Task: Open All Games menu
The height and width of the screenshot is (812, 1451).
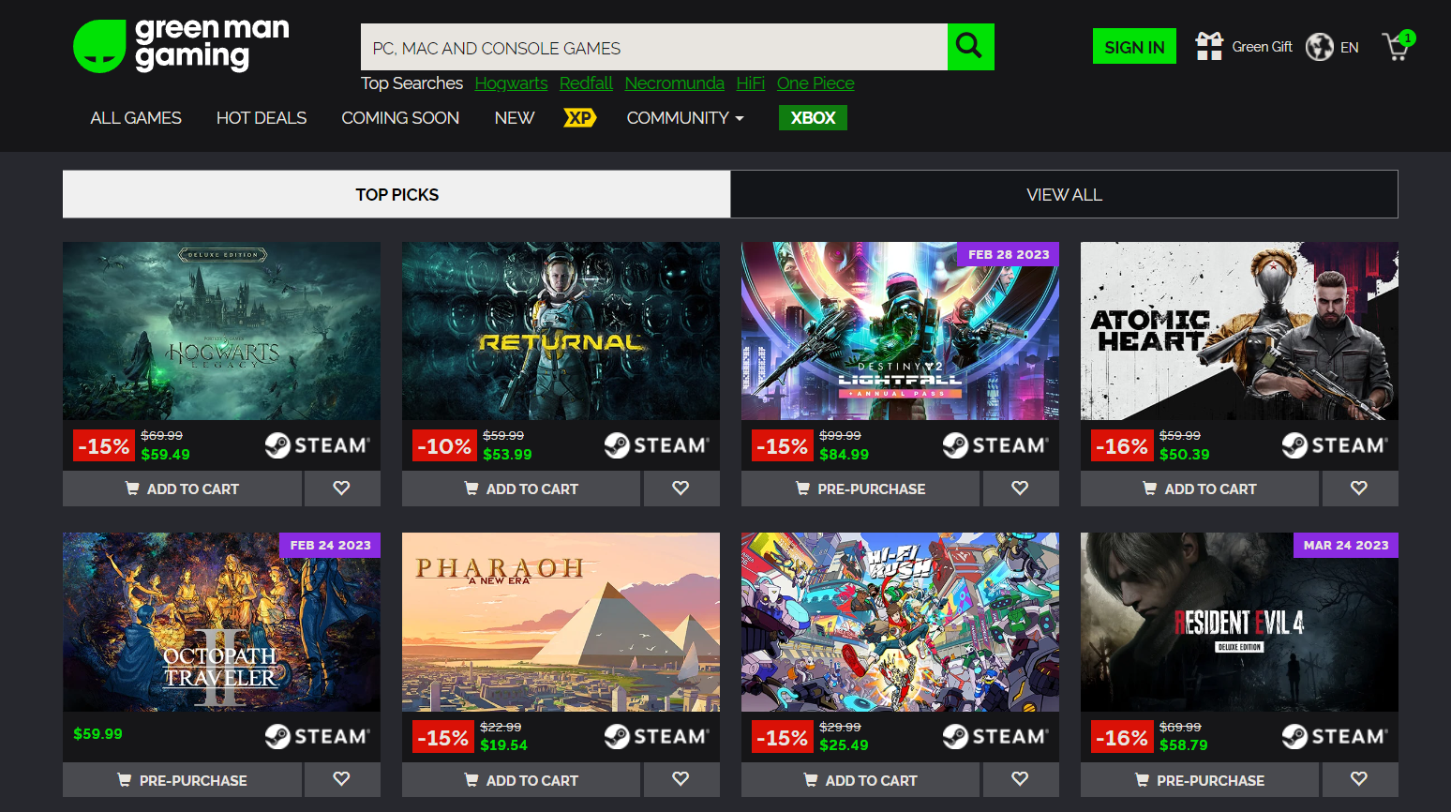Action: 136,118
